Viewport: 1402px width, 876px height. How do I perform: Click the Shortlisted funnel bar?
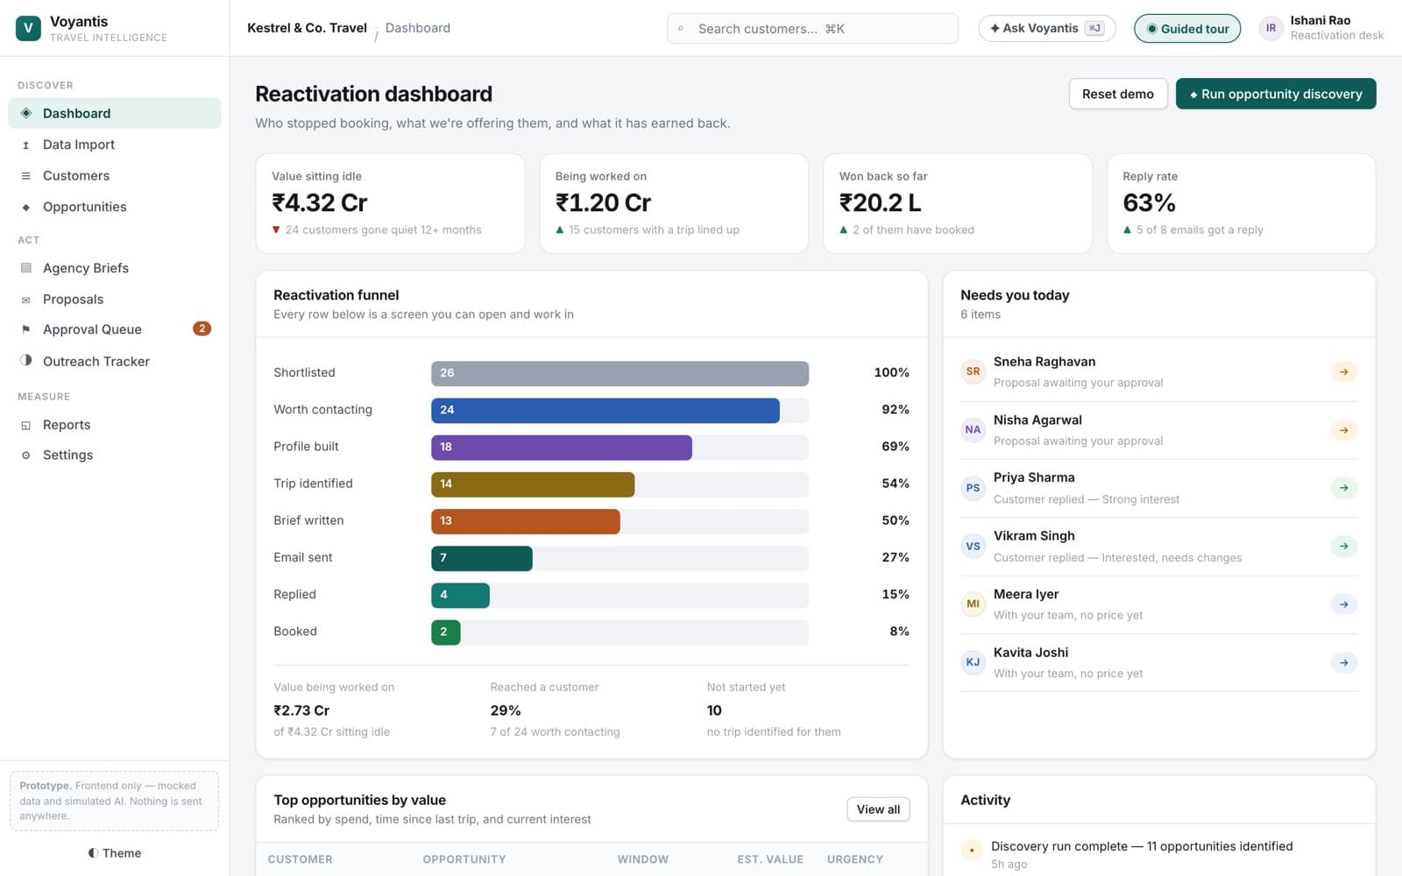tap(620, 373)
